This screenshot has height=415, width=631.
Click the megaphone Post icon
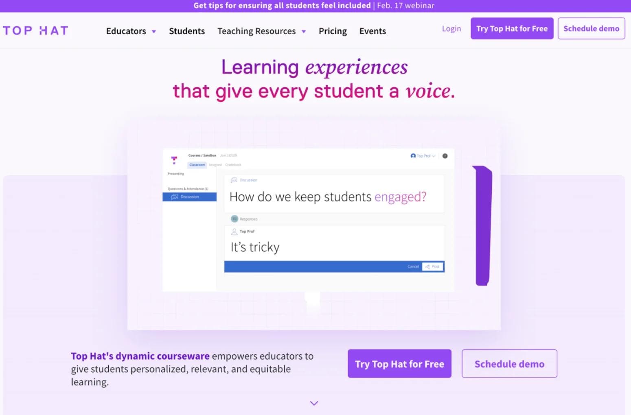click(x=428, y=266)
